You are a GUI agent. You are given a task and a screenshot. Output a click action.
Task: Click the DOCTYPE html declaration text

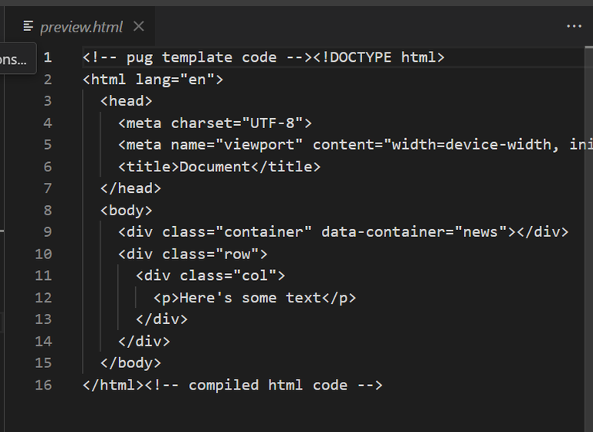coord(378,57)
